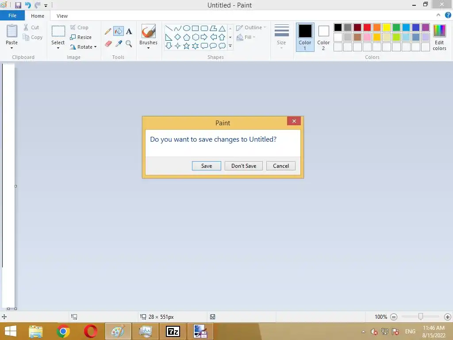This screenshot has height=340, width=453.
Task: Click the Resize button
Action: [x=81, y=37]
